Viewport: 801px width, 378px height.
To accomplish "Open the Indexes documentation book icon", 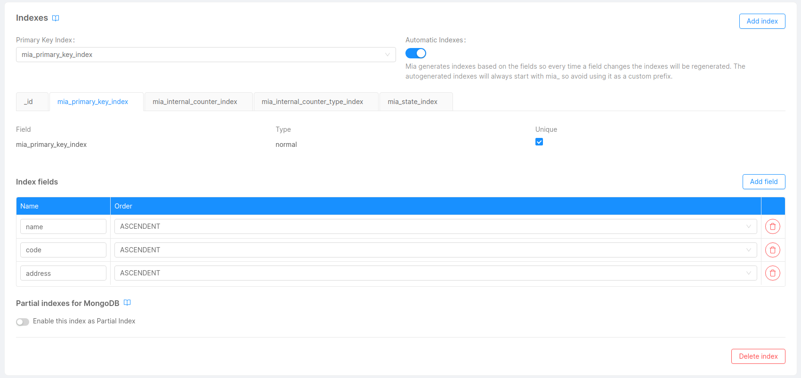I will (56, 18).
